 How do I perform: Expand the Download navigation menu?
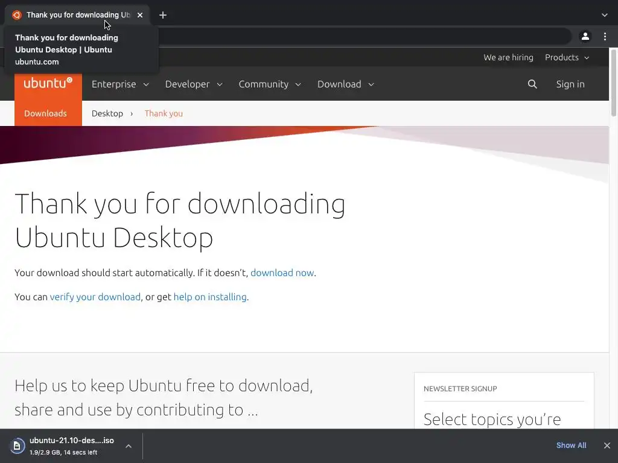click(346, 84)
